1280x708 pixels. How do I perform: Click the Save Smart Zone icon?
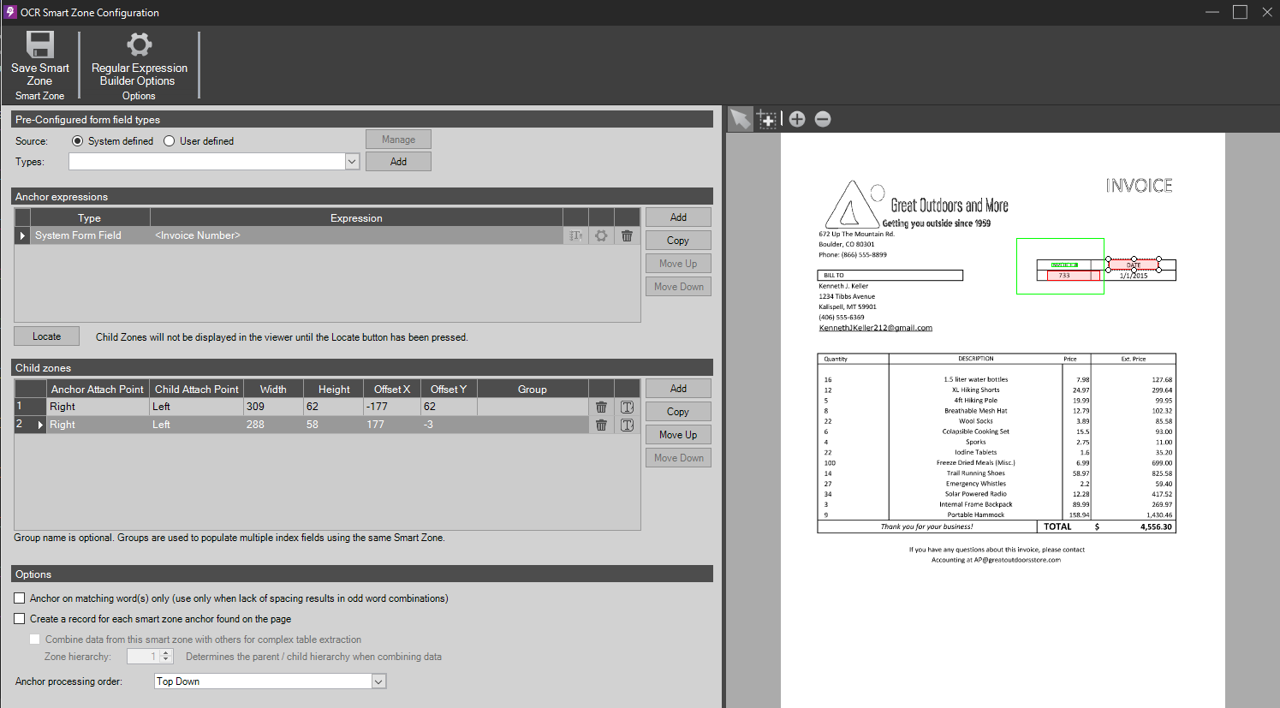pos(39,45)
